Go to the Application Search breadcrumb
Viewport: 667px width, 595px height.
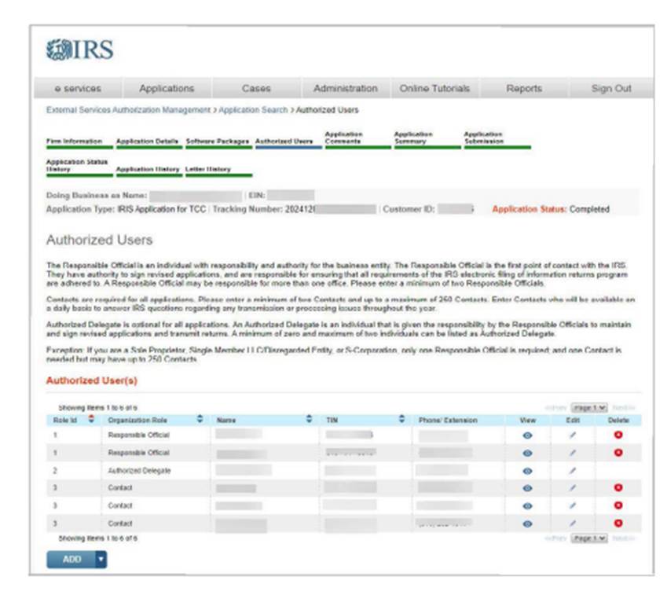click(x=254, y=110)
